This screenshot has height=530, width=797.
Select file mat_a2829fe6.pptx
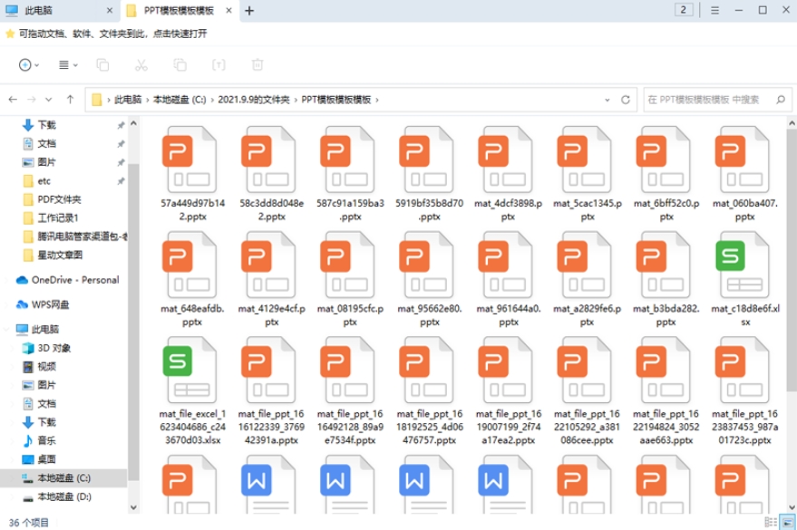[587, 279]
